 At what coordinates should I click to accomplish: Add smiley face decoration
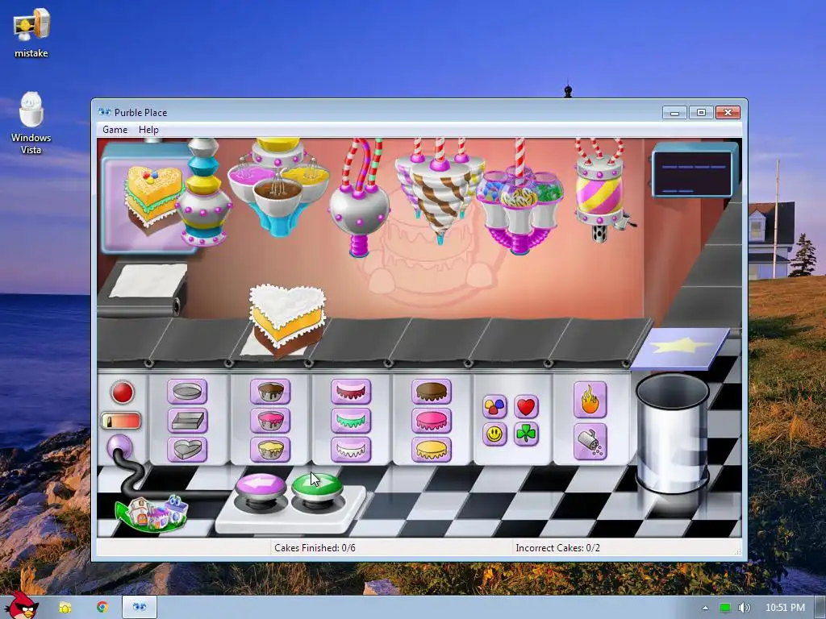(x=494, y=434)
